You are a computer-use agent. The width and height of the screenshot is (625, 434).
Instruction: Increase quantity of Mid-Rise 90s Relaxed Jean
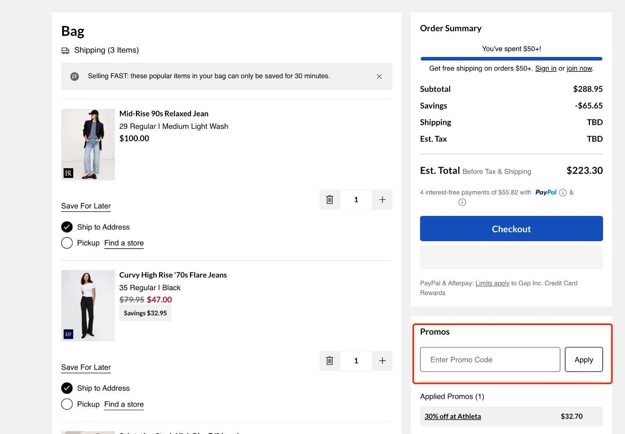click(x=382, y=199)
